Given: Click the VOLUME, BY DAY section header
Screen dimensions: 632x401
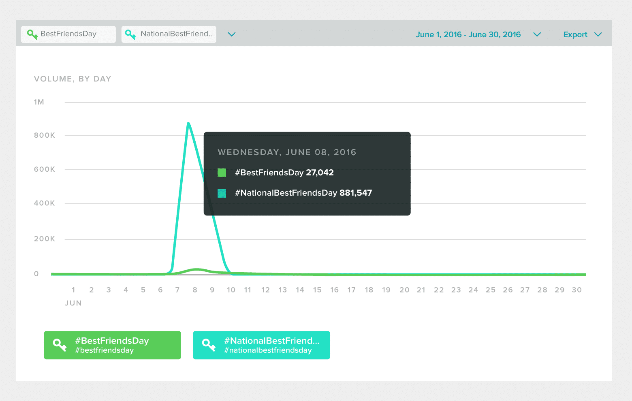Looking at the screenshot, I should coord(73,79).
